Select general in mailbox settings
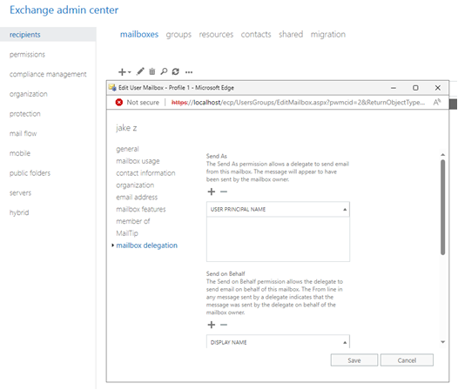 point(127,149)
